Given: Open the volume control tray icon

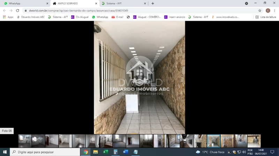Looking at the screenshot, I should tap(244, 152).
